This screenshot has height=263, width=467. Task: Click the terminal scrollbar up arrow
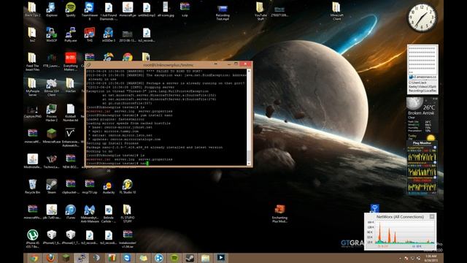(249, 71)
